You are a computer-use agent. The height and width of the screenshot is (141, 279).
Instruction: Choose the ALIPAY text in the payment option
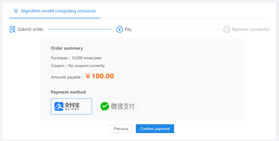tap(72, 109)
